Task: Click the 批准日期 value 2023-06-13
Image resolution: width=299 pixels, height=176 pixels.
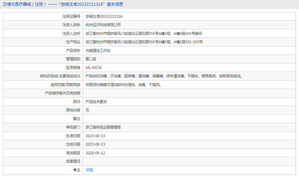Action: [95, 136]
